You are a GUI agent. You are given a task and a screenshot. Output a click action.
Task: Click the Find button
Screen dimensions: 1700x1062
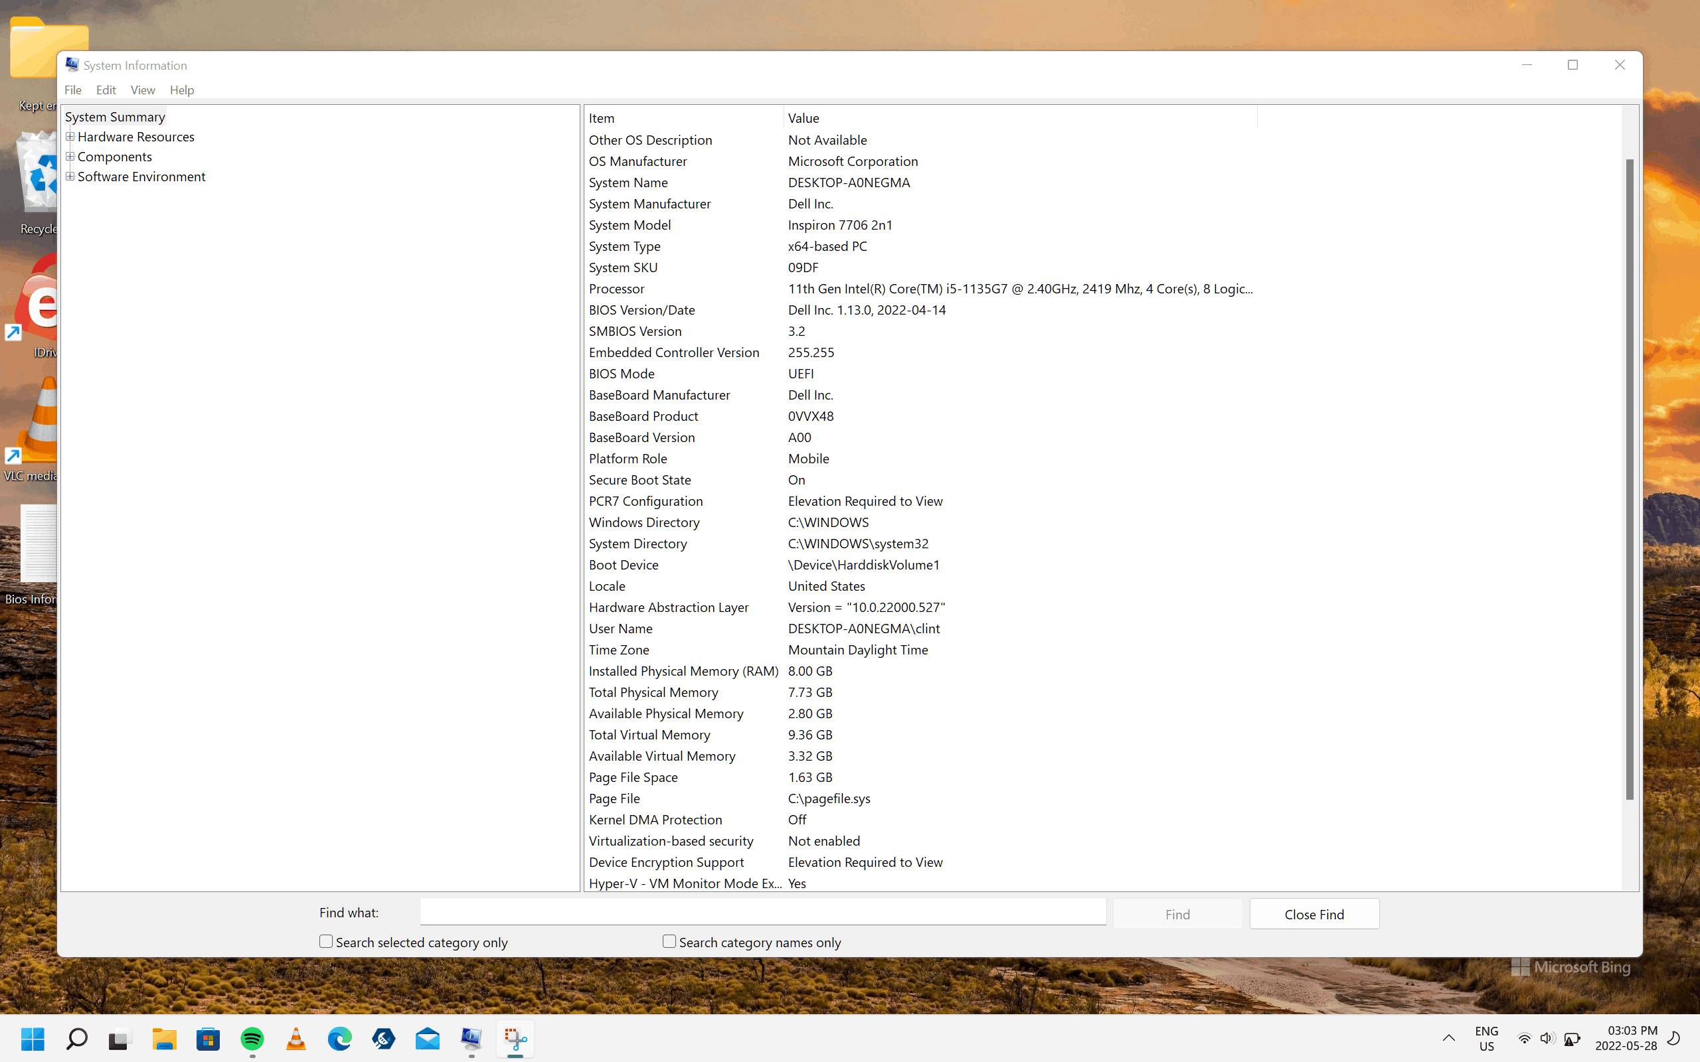click(x=1177, y=914)
